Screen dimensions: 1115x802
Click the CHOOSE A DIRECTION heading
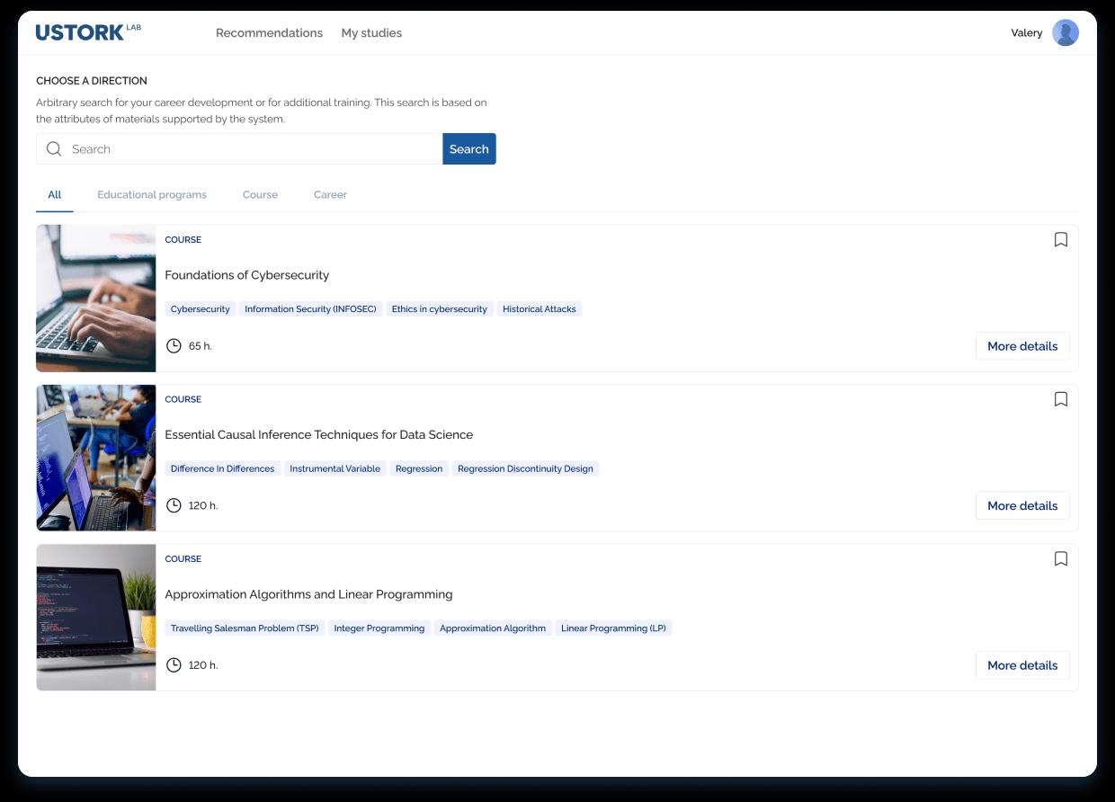click(x=92, y=81)
